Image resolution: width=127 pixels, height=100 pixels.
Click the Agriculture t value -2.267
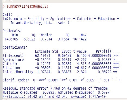tap(81, 60)
